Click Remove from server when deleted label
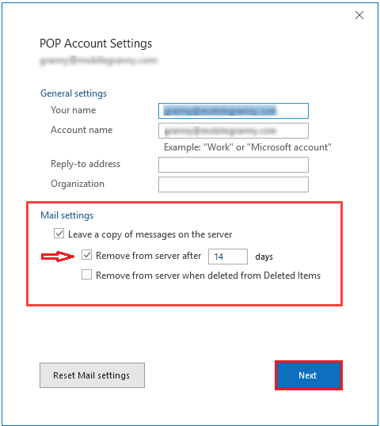 208,276
